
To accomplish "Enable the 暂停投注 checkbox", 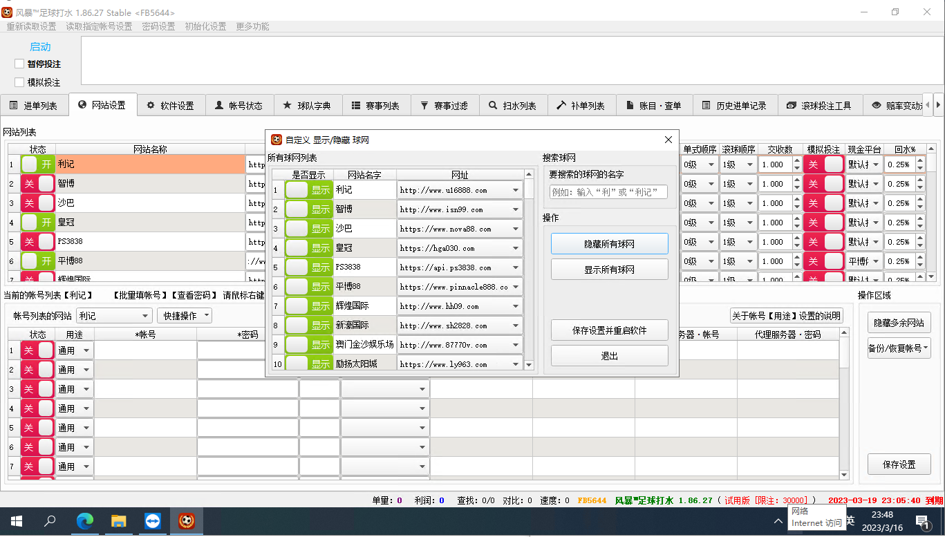I will tap(19, 64).
